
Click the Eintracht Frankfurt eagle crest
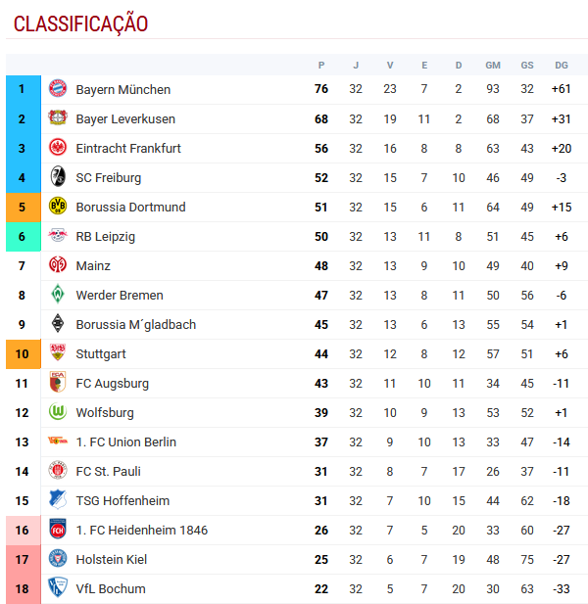point(58,148)
